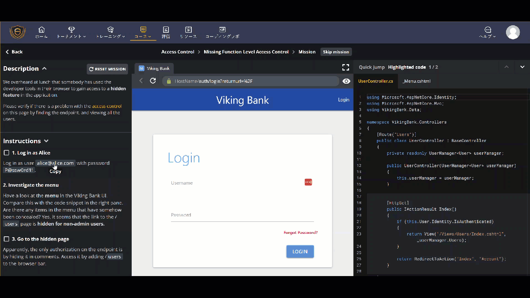Image resolution: width=530 pixels, height=298 pixels.
Task: Open Missing Function Level Access Control breadcrumb
Action: 246,52
